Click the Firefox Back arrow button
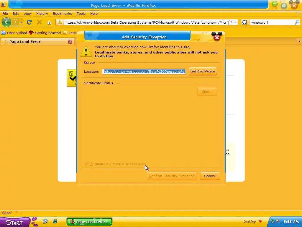The width and height of the screenshot is (302, 227). pos(6,22)
